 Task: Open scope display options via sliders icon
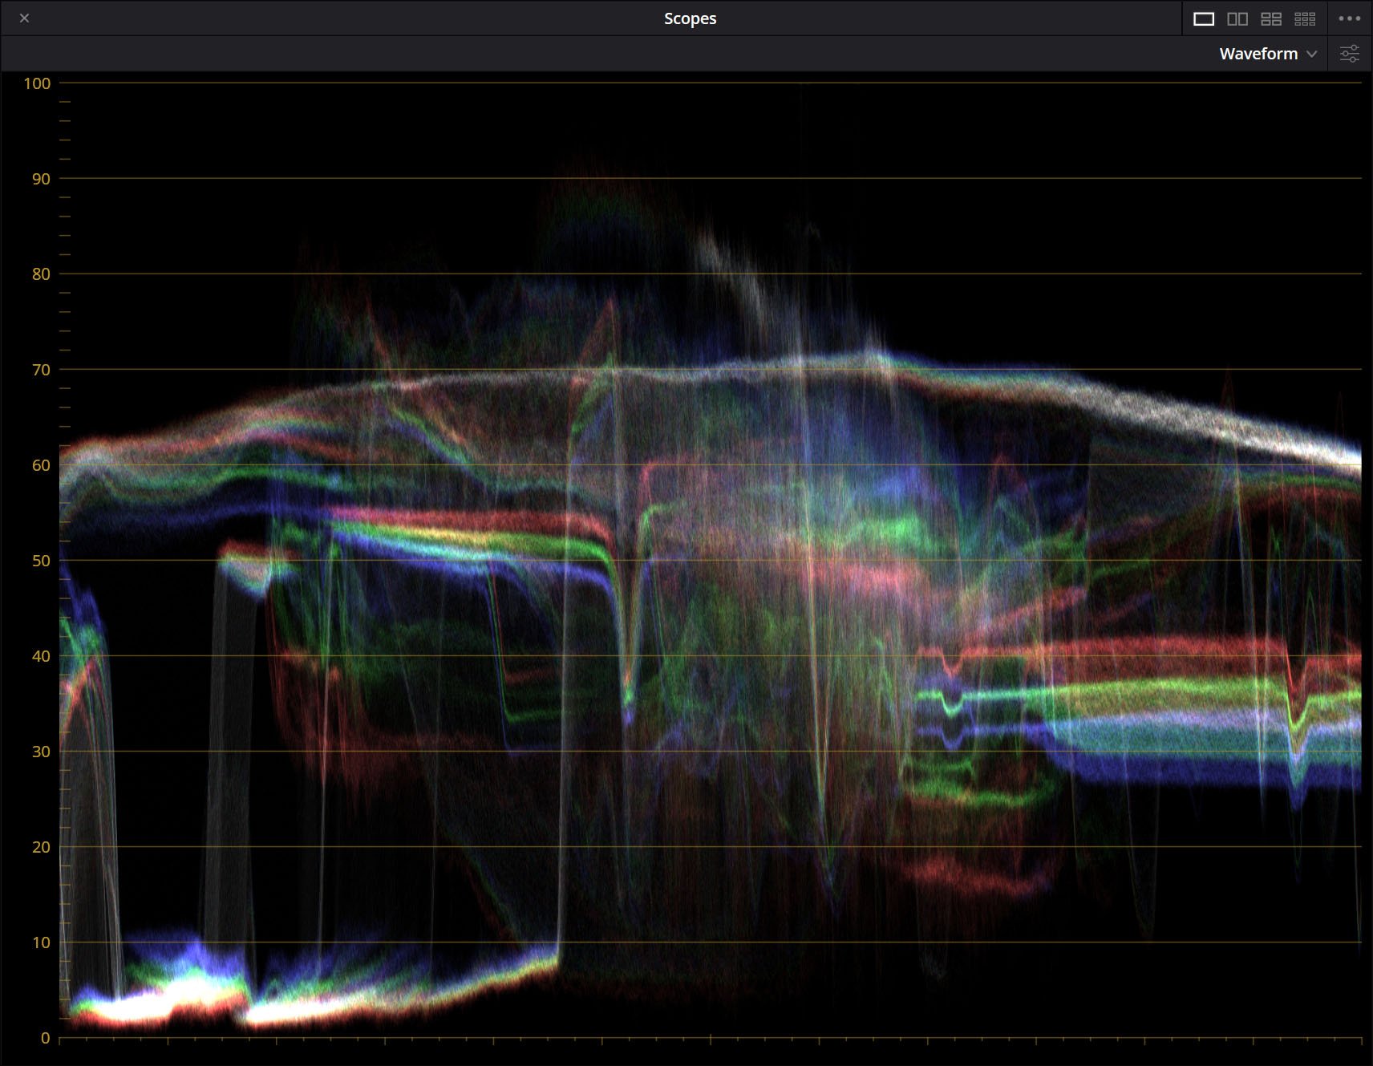[x=1351, y=53]
